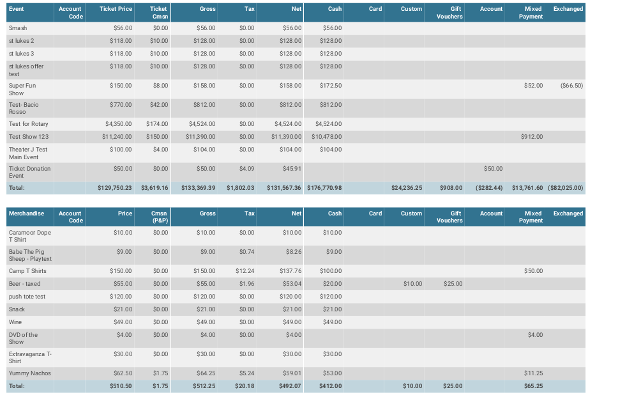
Task: Select the Camp T Shirts merchandise item
Action: coord(27,271)
